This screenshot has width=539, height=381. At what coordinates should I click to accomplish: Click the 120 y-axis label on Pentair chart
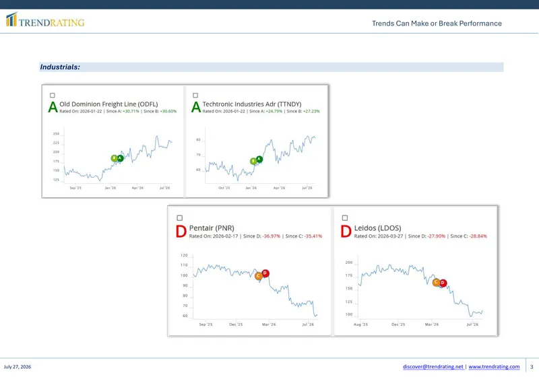[x=184, y=255]
